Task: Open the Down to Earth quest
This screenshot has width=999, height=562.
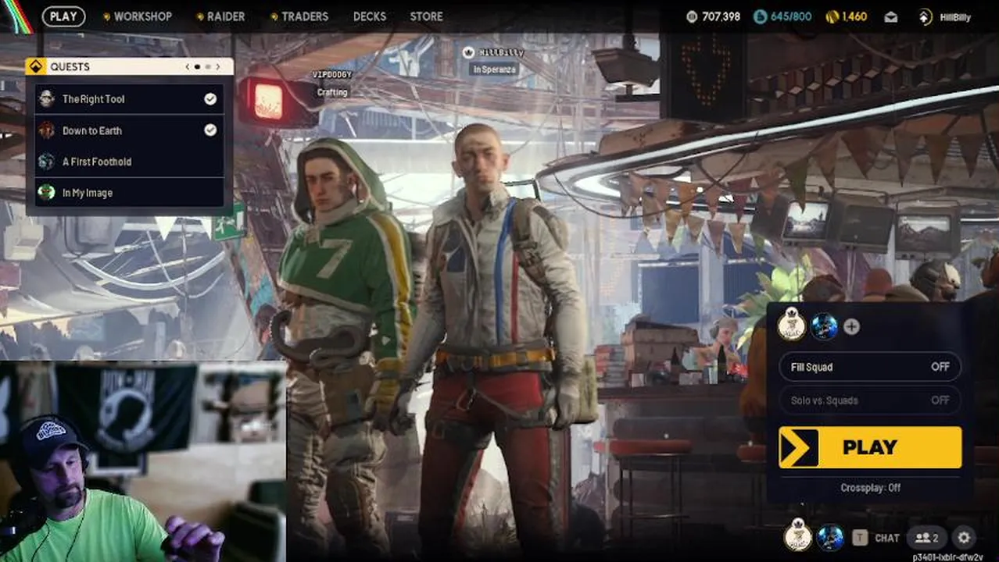Action: pos(130,130)
